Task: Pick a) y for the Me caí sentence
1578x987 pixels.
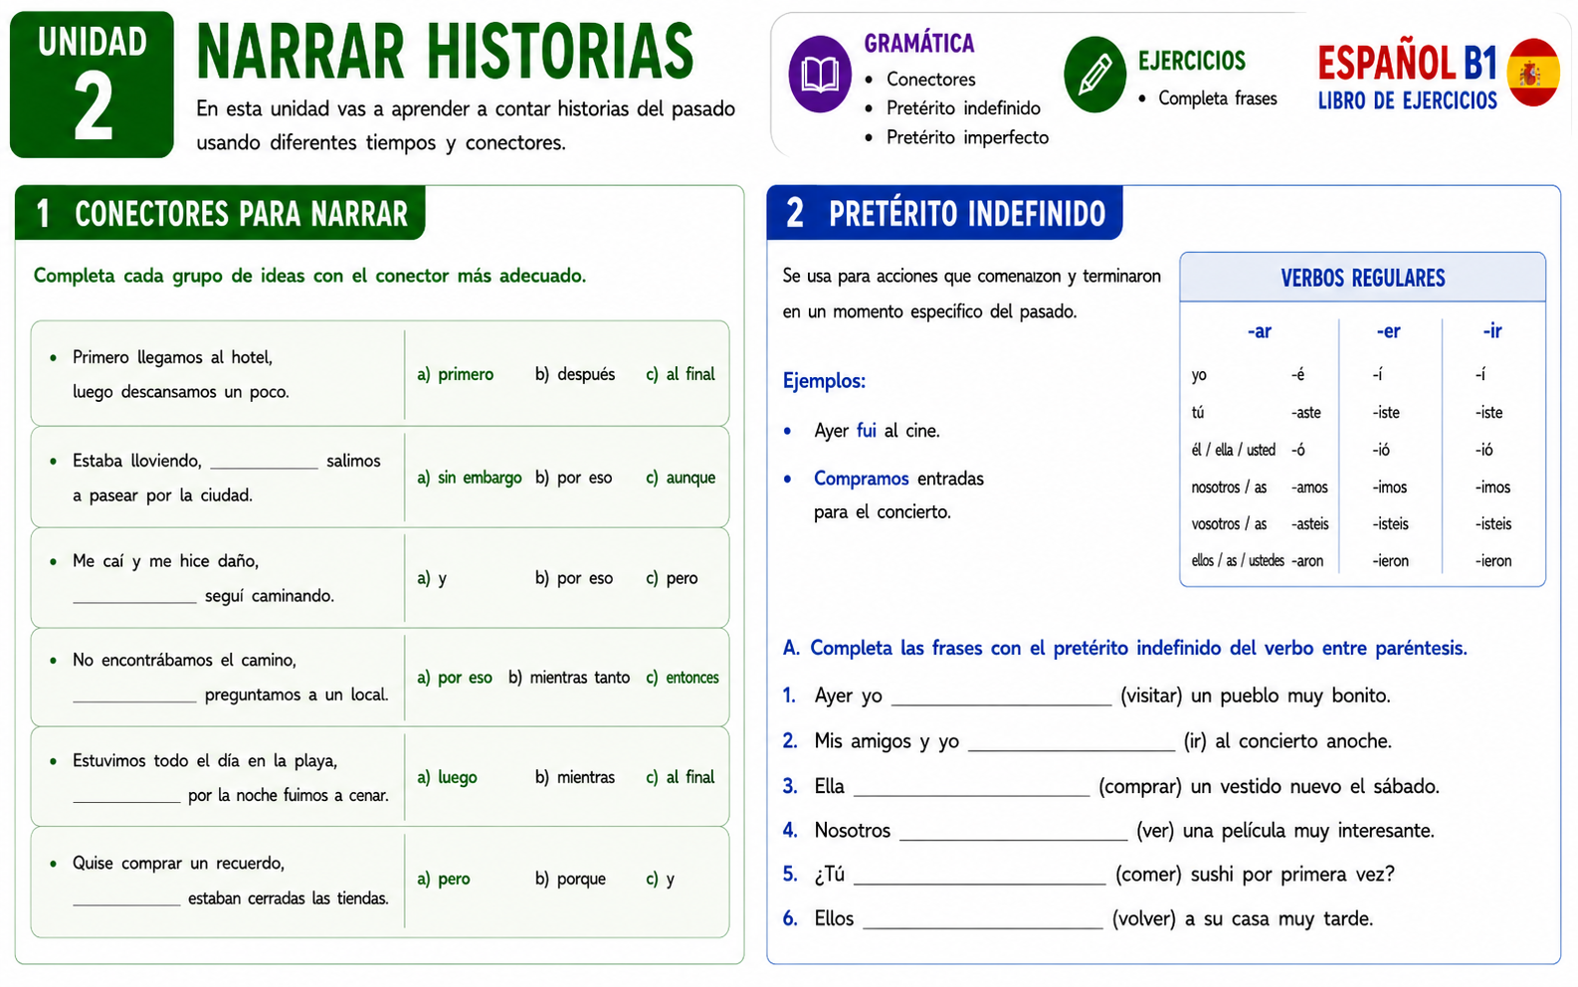Action: point(432,578)
